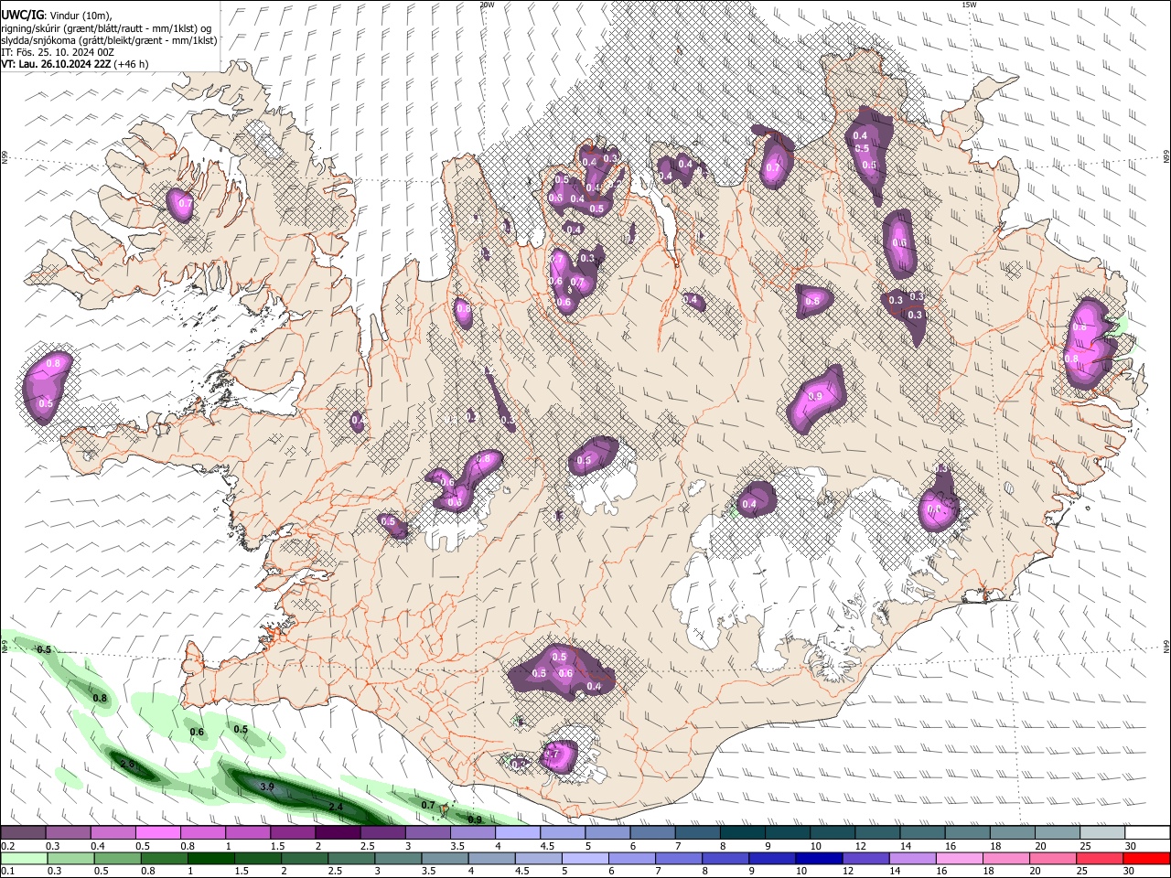Click the 20W longitude label at top
The height and width of the screenshot is (878, 1171).
[487, 5]
